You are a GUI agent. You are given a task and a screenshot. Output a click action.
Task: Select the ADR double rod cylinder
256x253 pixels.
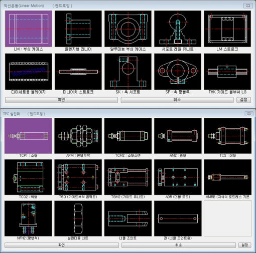(x=178, y=177)
